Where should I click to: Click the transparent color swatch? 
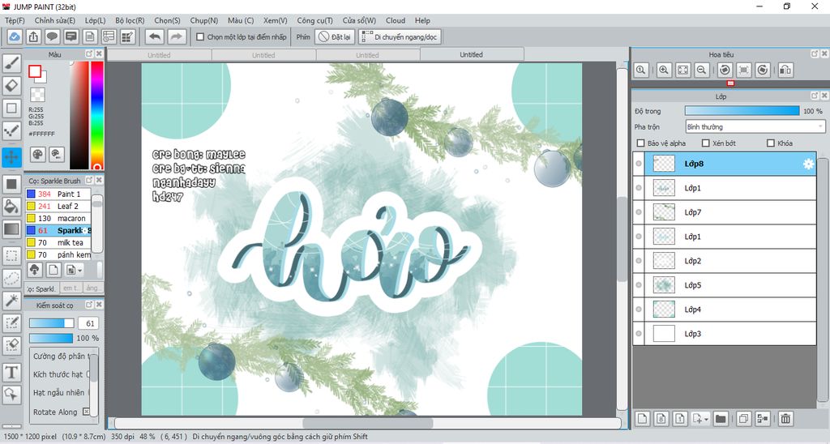tap(37, 95)
